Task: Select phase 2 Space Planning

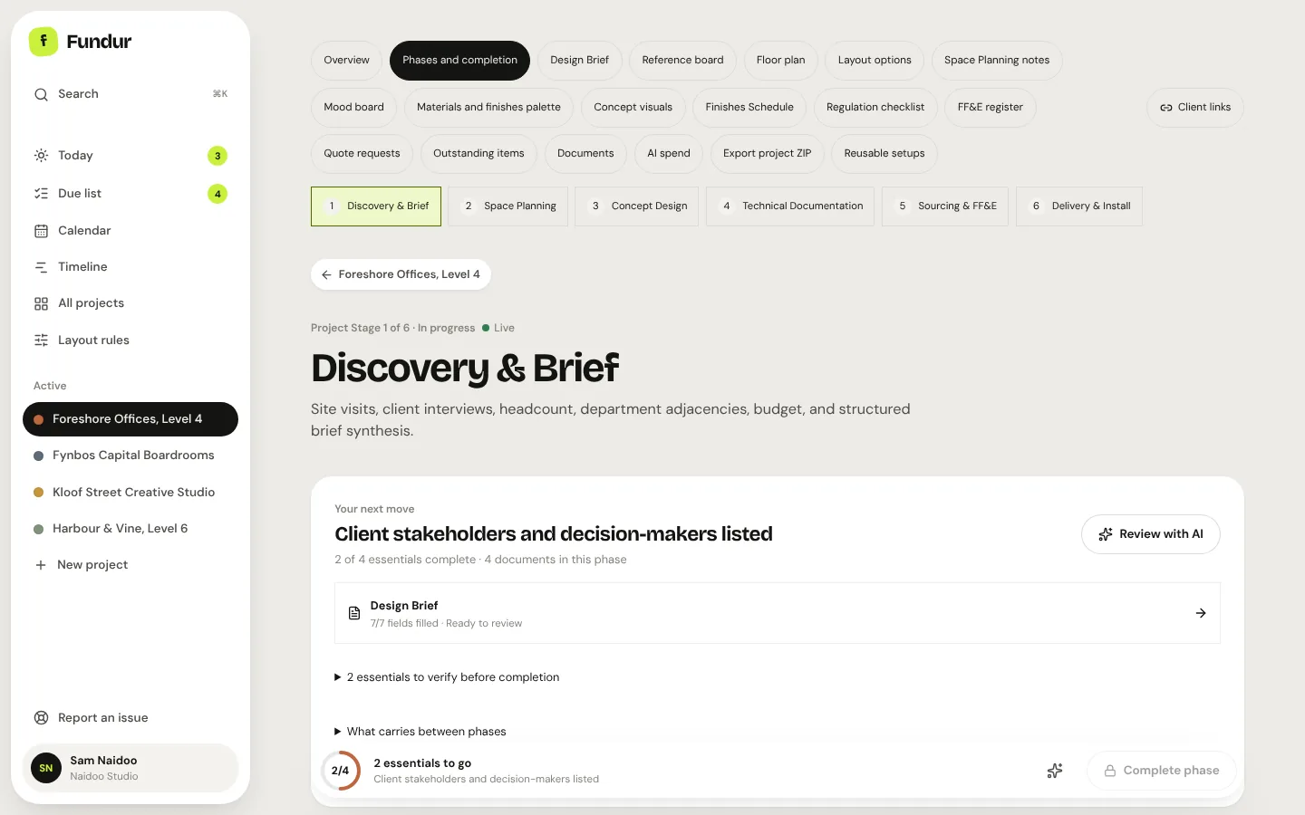Action: click(x=507, y=206)
